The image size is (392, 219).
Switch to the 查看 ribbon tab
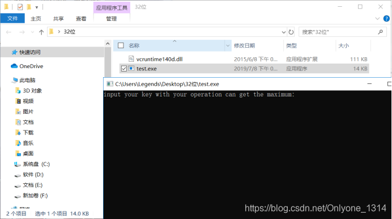coord(81,19)
